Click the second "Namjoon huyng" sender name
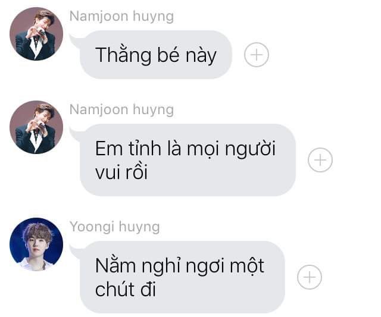 [x=121, y=109]
